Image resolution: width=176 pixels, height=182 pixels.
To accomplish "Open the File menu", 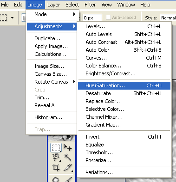I will [x=5, y=5].
